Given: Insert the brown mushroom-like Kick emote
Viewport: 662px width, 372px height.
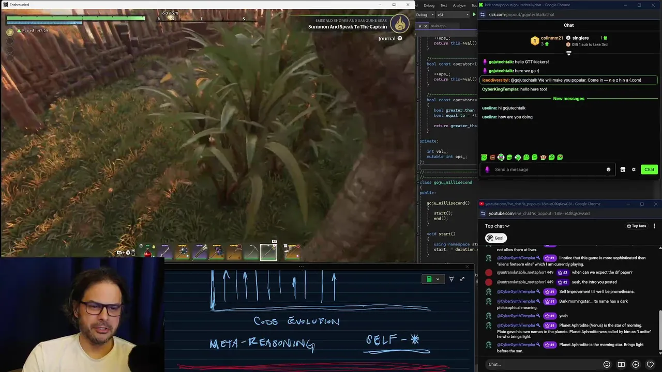Looking at the screenshot, I should [x=543, y=157].
